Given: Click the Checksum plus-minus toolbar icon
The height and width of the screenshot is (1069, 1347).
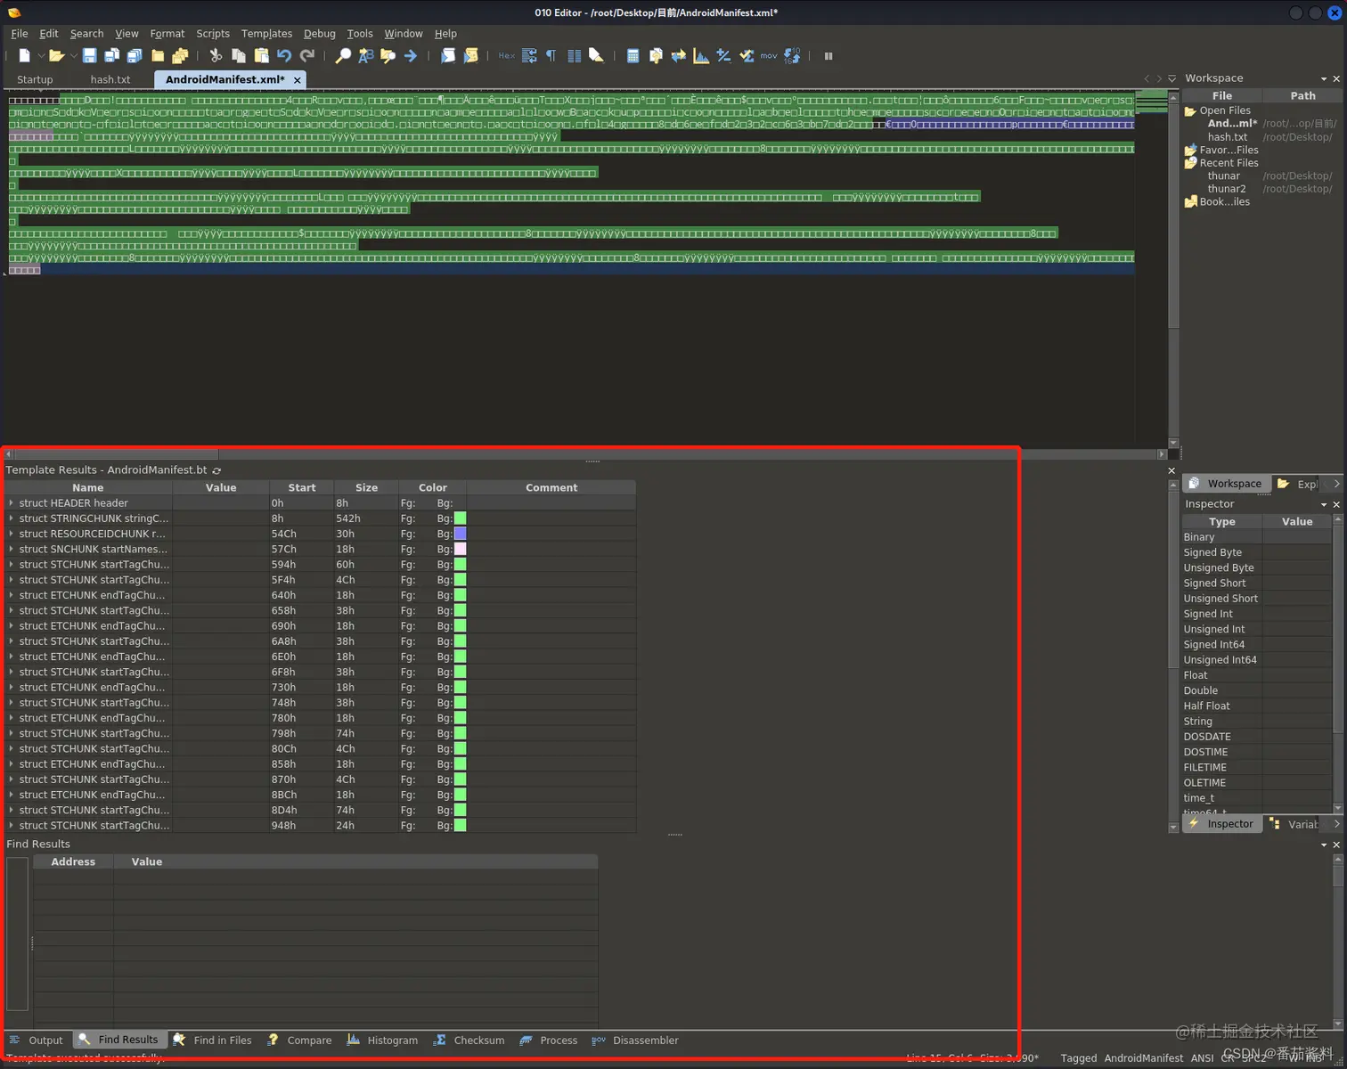Looking at the screenshot, I should (723, 55).
